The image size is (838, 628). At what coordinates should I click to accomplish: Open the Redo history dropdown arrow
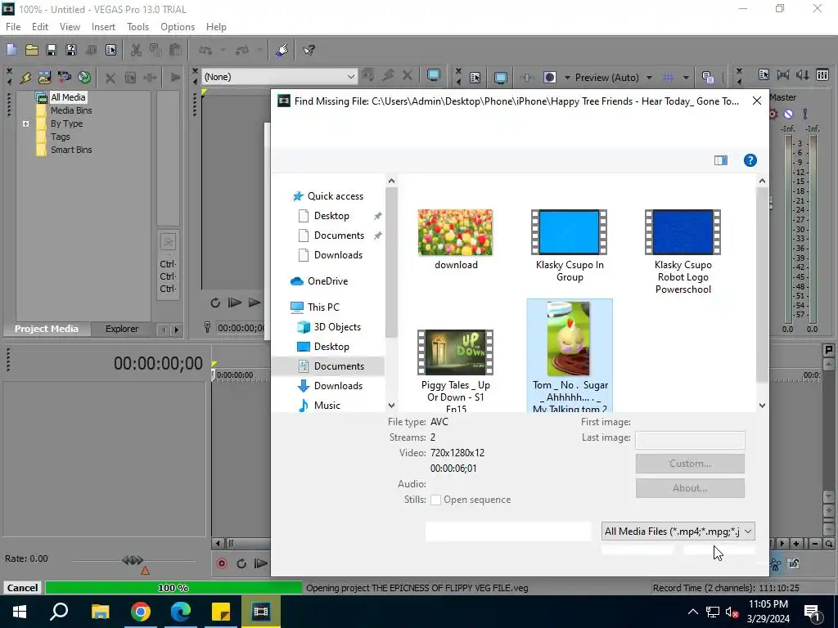pos(259,50)
